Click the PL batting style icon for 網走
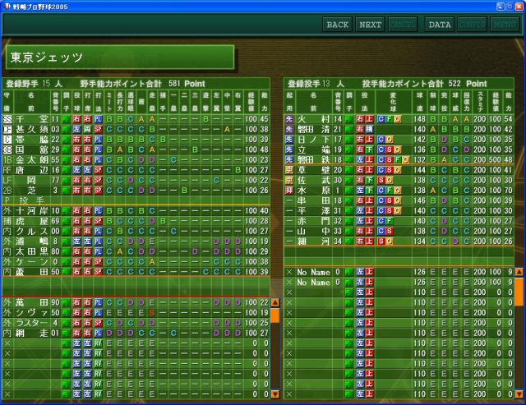This screenshot has height=405, width=526. click(x=98, y=334)
